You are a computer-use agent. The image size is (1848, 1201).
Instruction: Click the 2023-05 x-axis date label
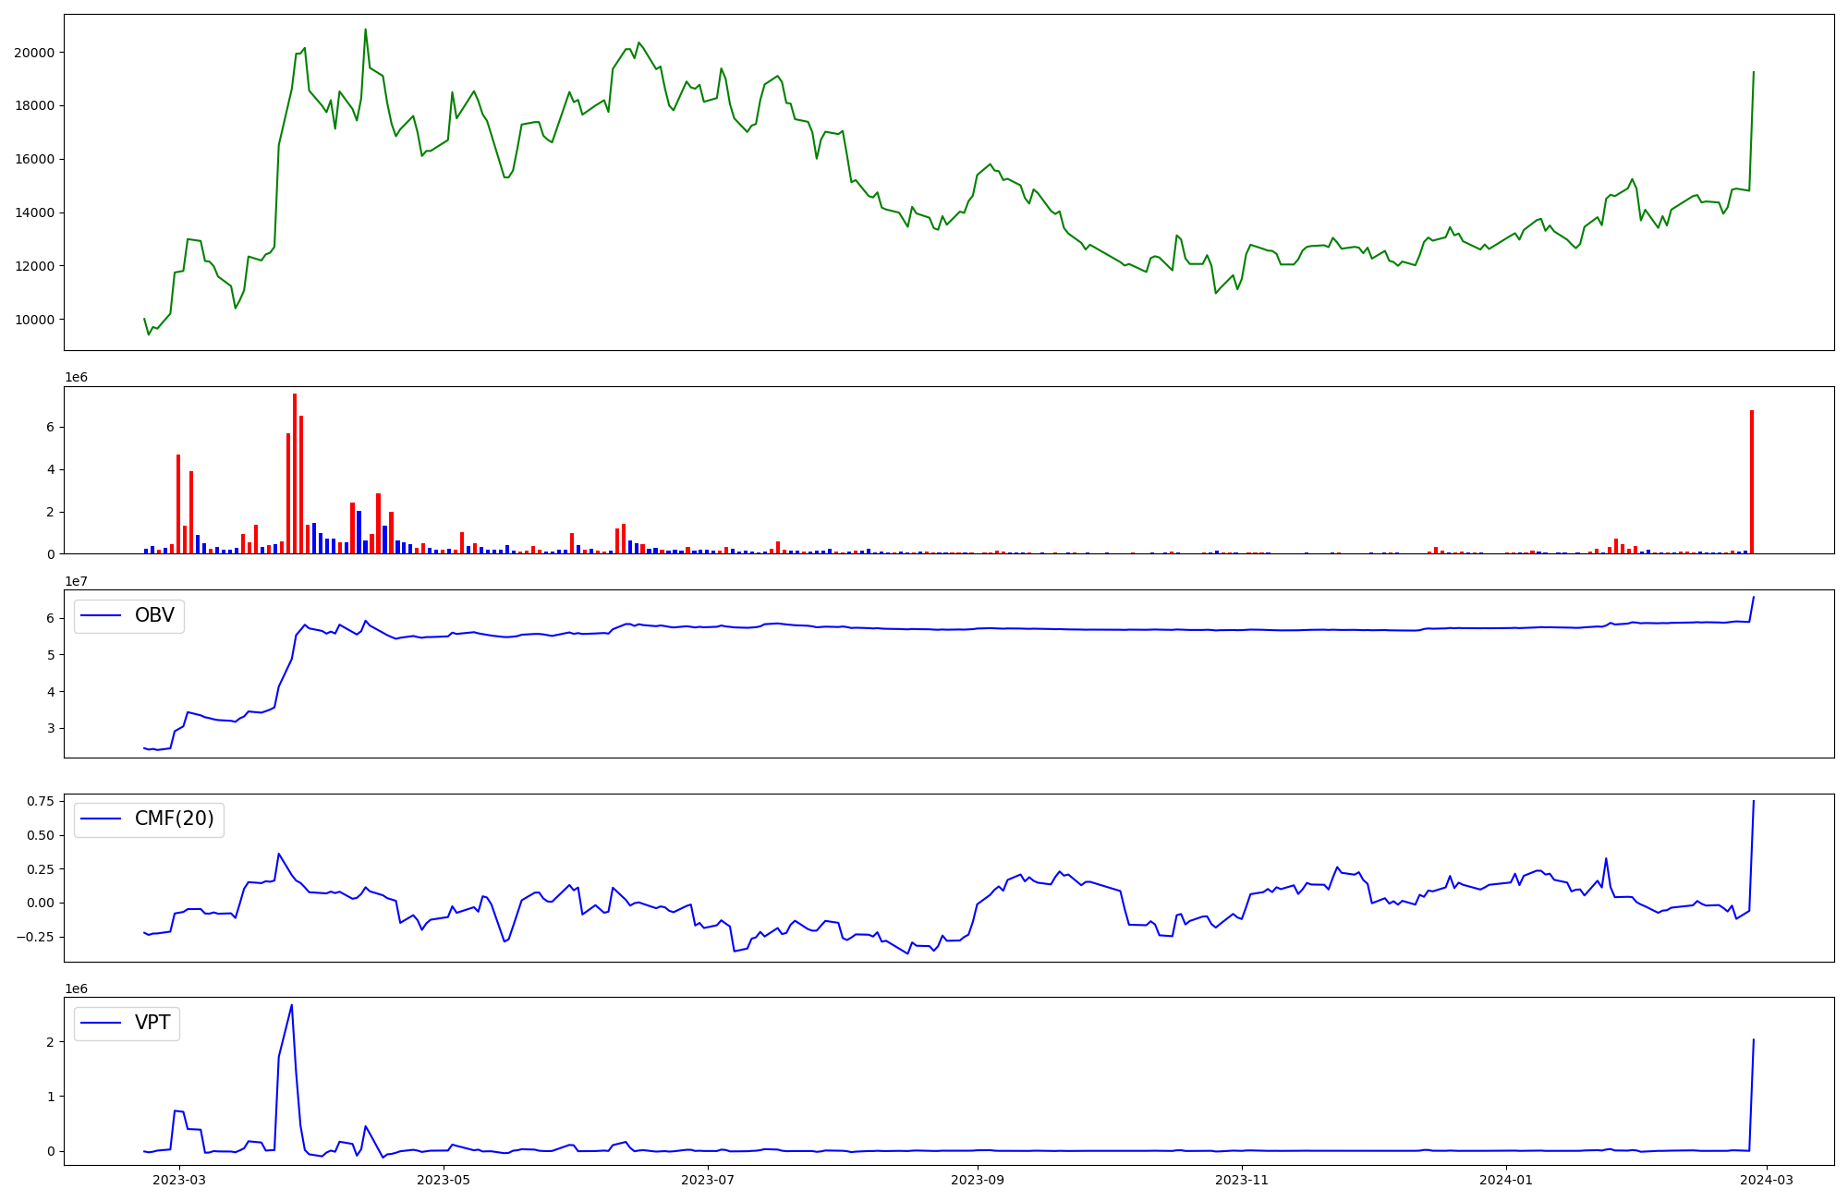(444, 1180)
